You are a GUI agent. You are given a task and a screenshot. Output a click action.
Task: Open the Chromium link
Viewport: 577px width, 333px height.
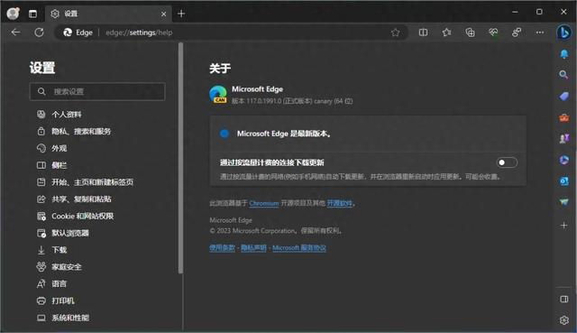[264, 203]
